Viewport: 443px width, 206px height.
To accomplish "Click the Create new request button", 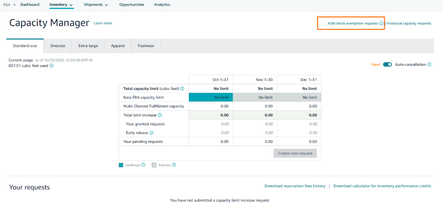I will coord(295,153).
